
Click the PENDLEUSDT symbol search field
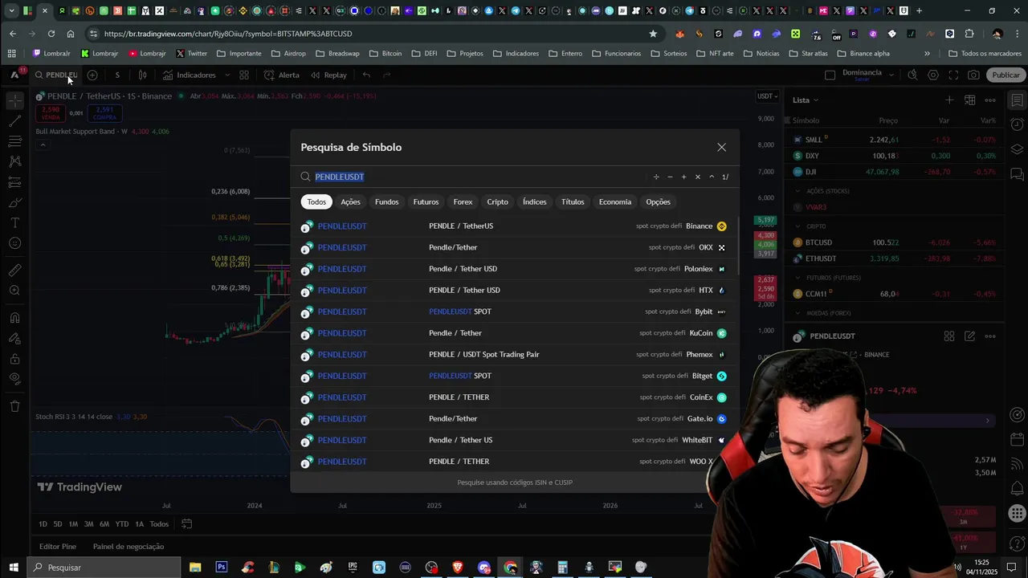(x=474, y=177)
